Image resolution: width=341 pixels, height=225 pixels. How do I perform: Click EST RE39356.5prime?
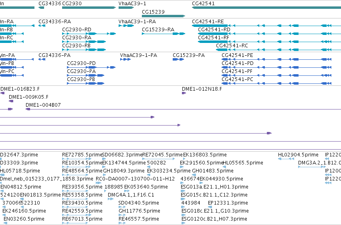coord(82,187)
